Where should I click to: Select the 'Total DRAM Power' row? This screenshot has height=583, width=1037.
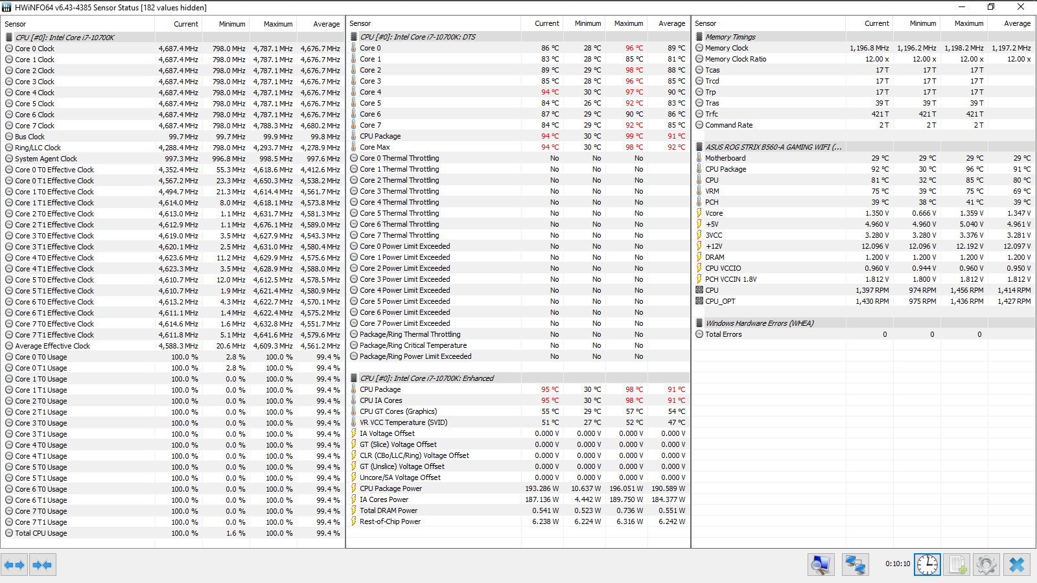(518, 510)
